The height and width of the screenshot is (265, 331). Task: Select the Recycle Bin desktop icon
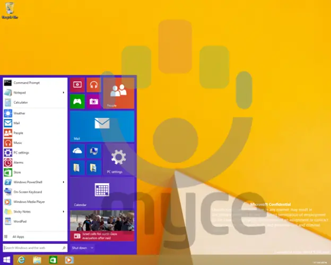(10, 11)
